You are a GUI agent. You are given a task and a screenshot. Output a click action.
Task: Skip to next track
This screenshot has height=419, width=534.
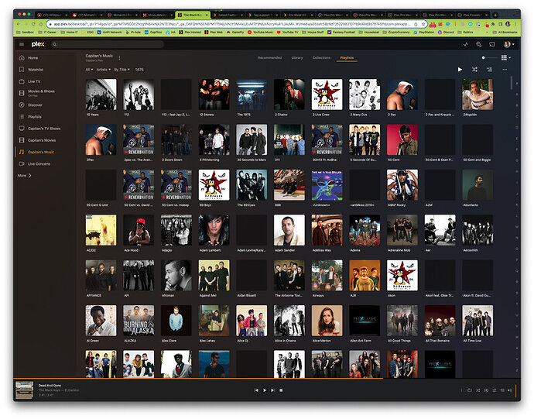(272, 390)
